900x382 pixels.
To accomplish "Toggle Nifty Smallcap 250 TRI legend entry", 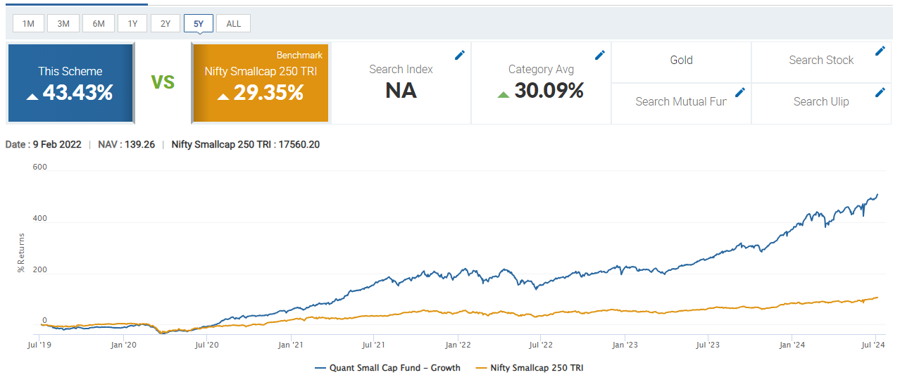I will click(x=530, y=368).
